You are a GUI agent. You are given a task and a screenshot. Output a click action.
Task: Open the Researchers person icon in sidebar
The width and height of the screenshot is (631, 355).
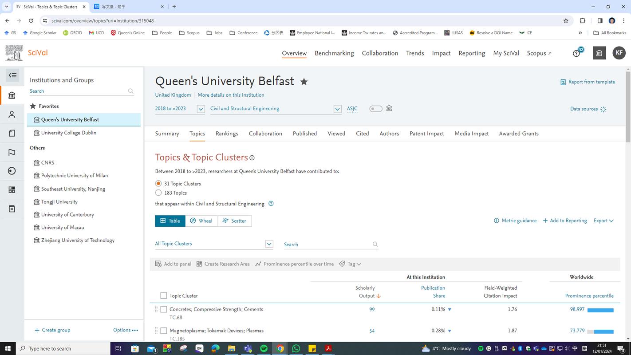click(12, 114)
